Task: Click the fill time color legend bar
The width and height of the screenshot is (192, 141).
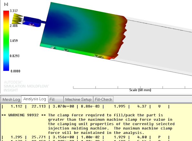Action: (x=6, y=41)
